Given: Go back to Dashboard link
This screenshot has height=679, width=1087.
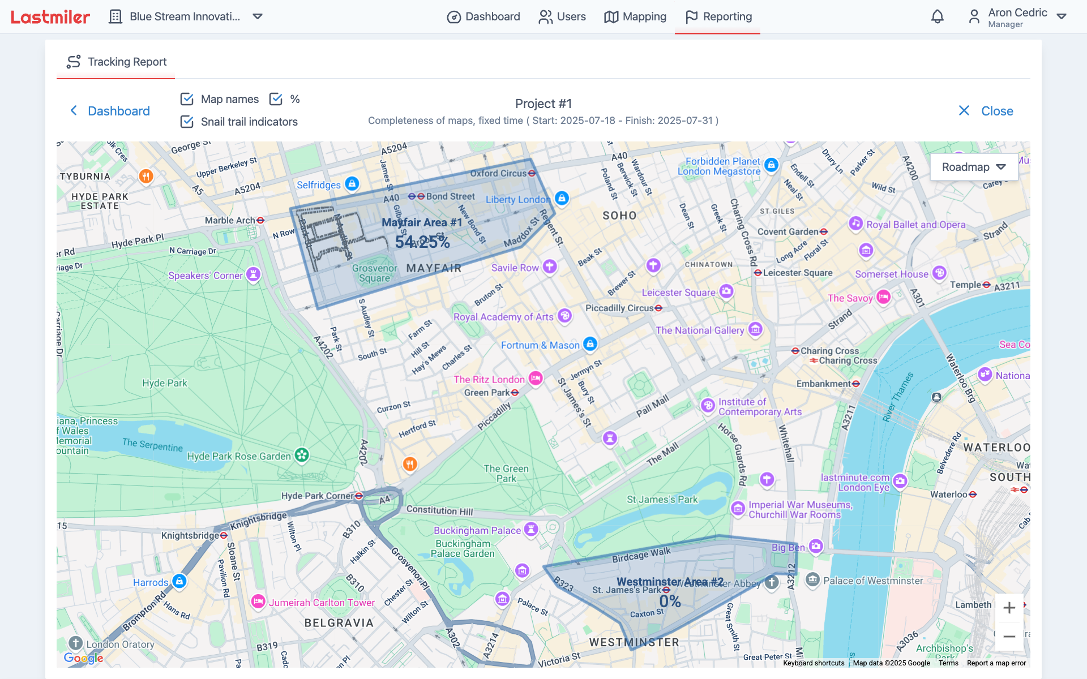Looking at the screenshot, I should click(x=110, y=111).
